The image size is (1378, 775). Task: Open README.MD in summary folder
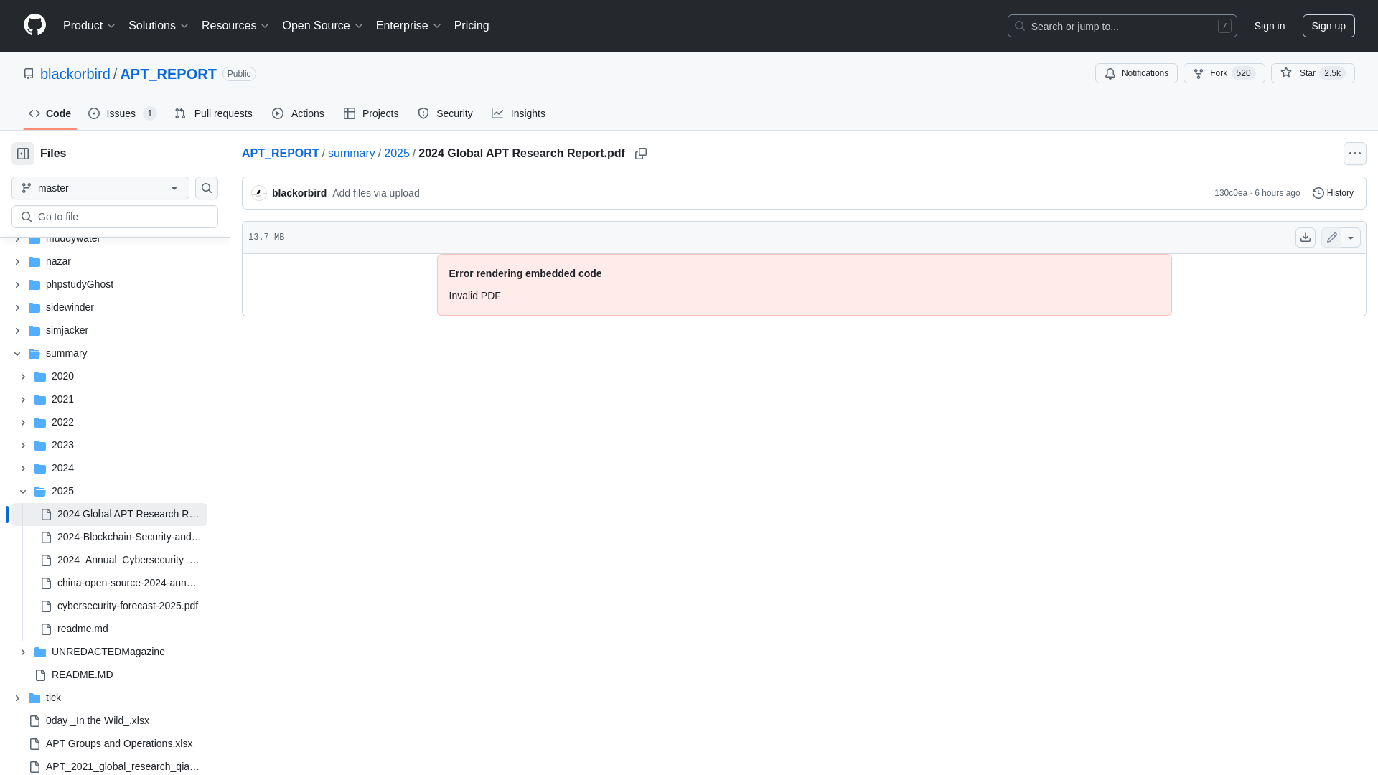[82, 675]
